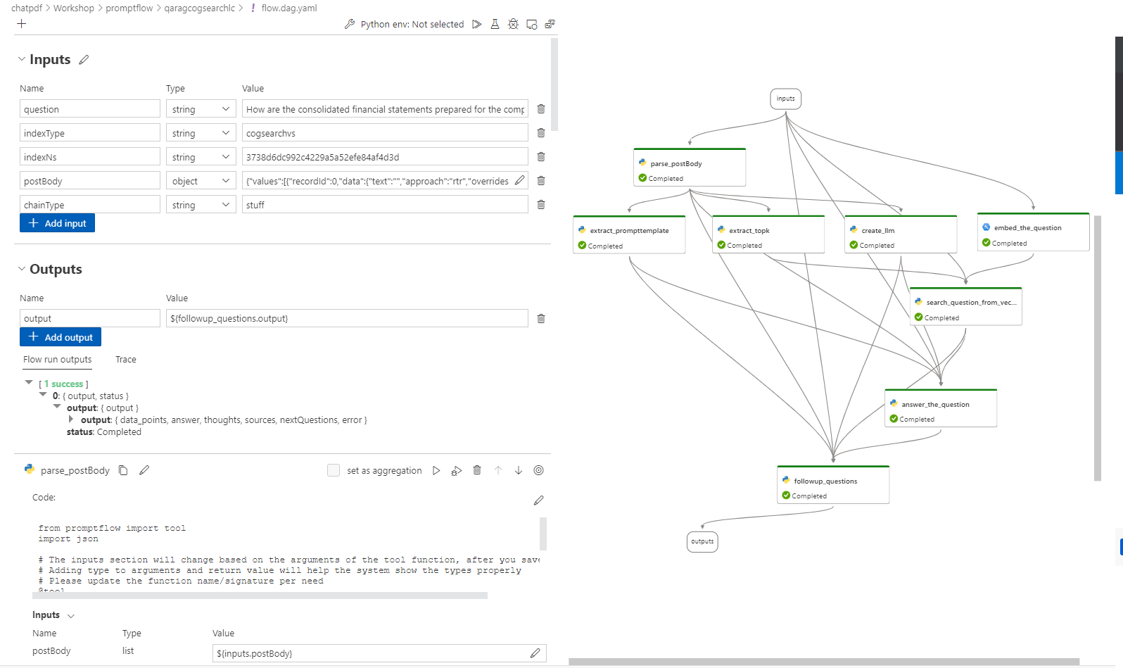The width and height of the screenshot is (1123, 668).
Task: Edit Inputs using the pencil icon beside the heading
Action: point(84,60)
